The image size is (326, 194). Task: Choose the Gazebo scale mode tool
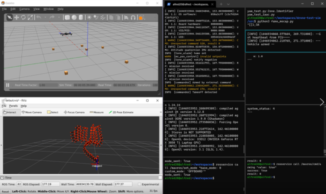(30, 17)
